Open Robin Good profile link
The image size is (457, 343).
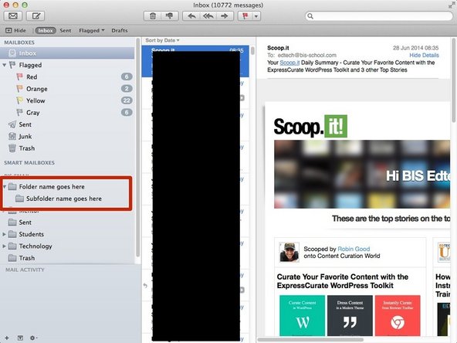tap(354, 249)
